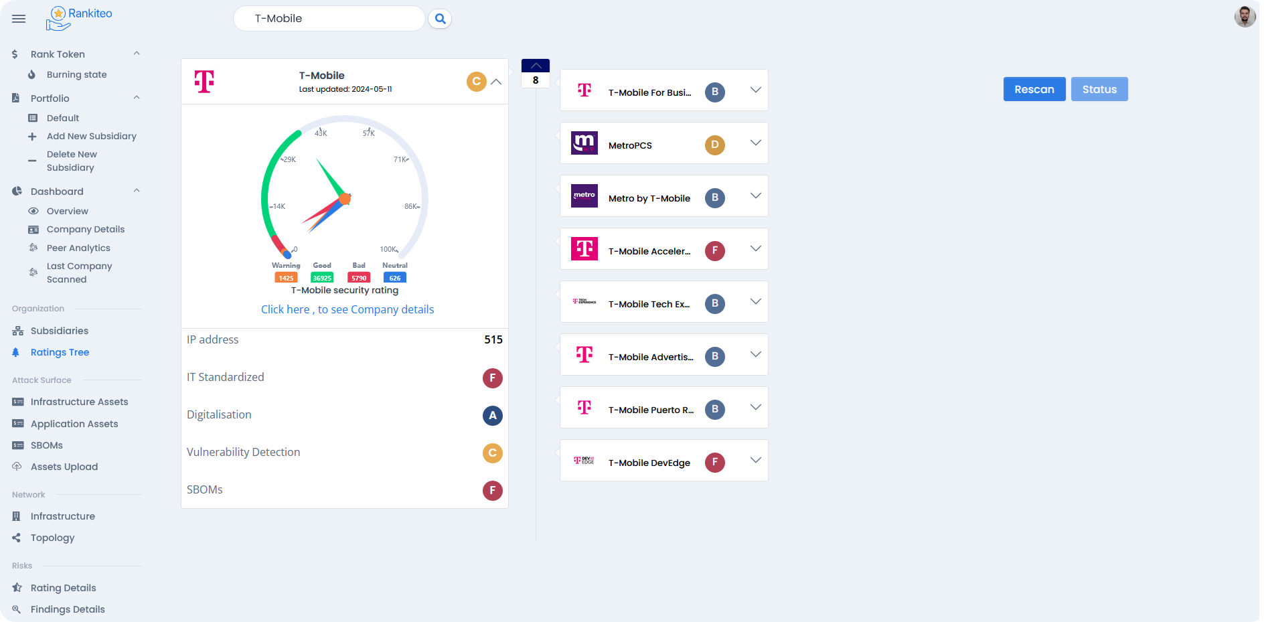Image resolution: width=1266 pixels, height=622 pixels.
Task: Click the T-Mobile DevEdge F grade badge
Action: click(714, 463)
